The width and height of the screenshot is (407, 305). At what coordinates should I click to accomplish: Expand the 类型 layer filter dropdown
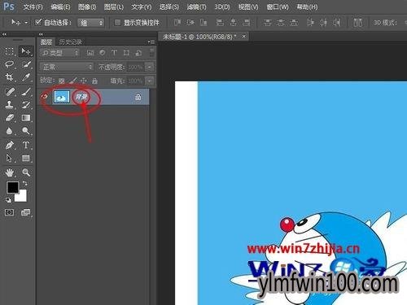click(59, 53)
